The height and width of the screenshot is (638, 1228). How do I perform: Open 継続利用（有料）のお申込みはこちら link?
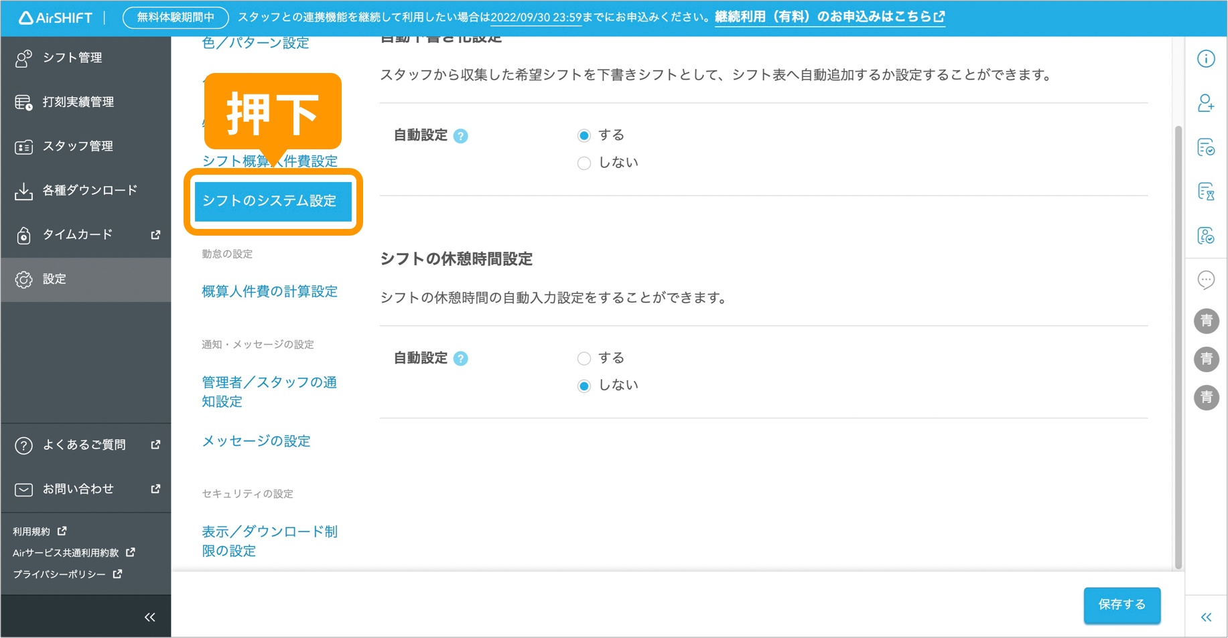click(825, 17)
